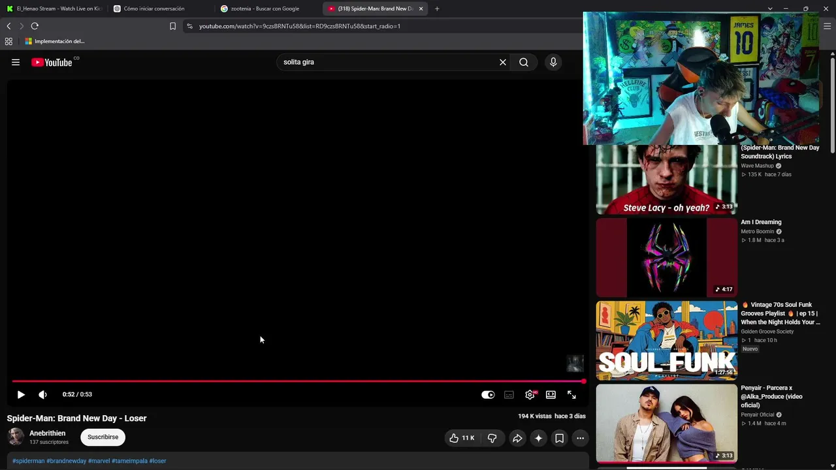
Task: Switch to the El_Henao Stream Kick tab
Action: tap(54, 8)
